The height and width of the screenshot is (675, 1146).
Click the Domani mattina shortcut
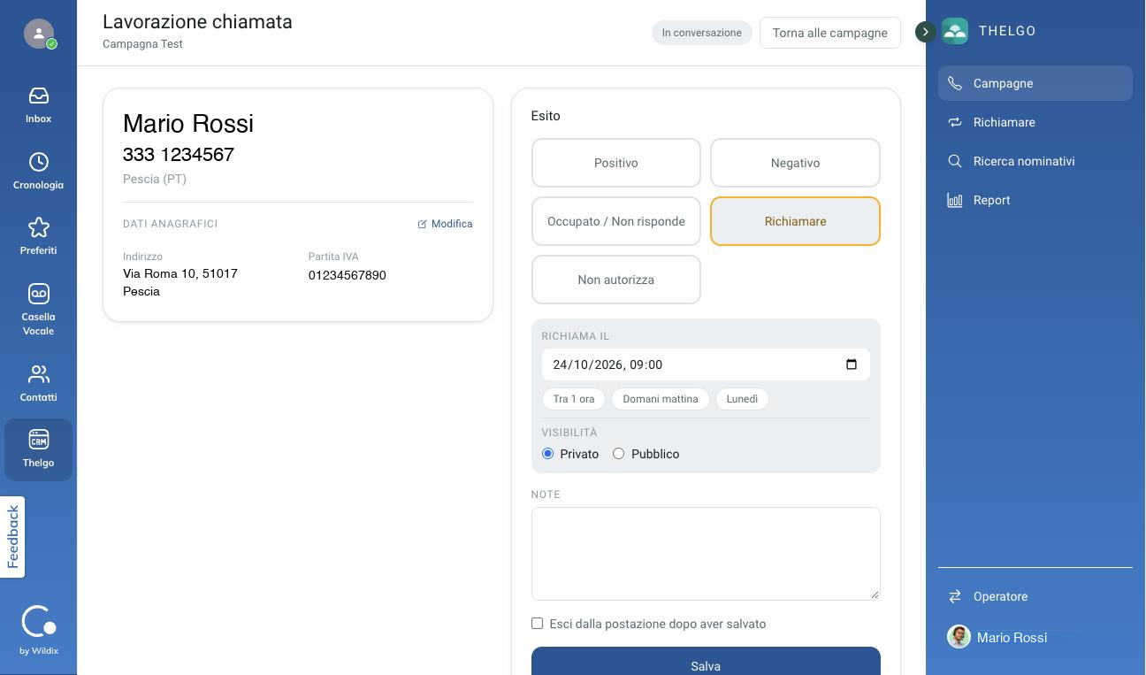[661, 399]
